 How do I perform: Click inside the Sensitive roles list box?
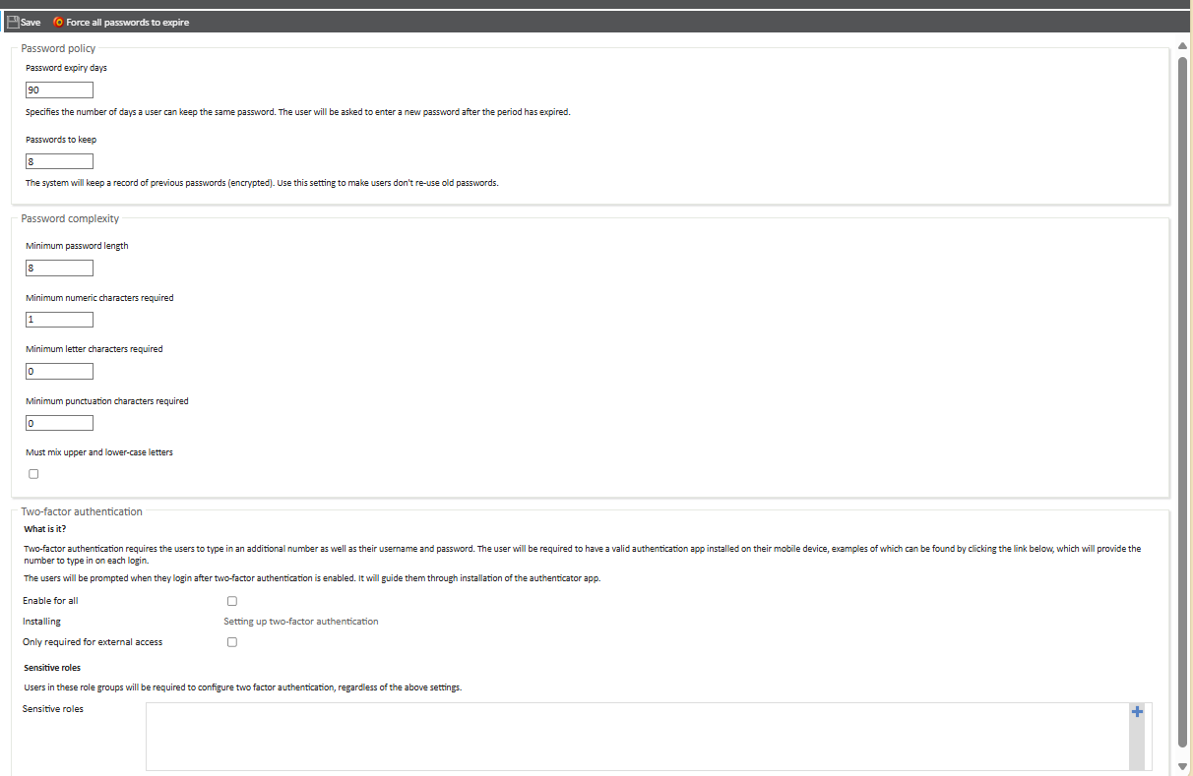[636, 736]
